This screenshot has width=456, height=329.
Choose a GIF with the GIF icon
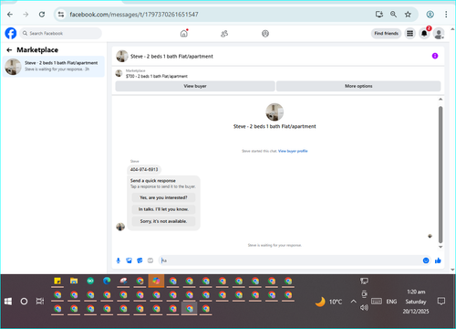pyautogui.click(x=150, y=260)
